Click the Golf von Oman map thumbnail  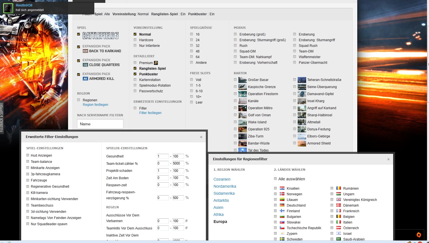tap(243, 115)
